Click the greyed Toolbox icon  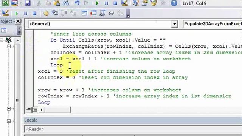click(163, 3)
